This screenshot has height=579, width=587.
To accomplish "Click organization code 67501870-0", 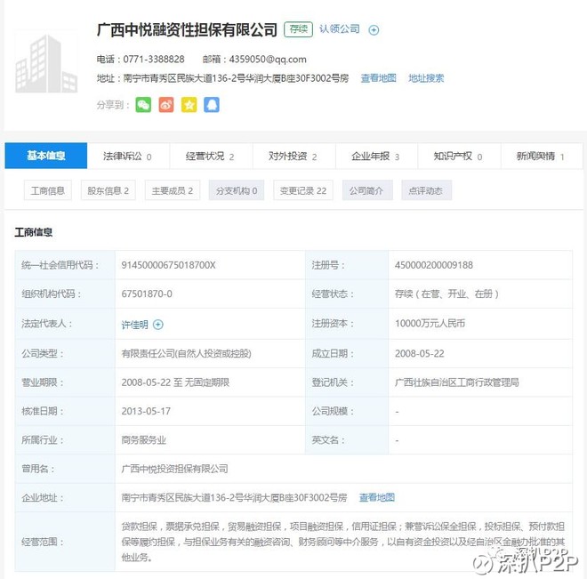I will 147,294.
